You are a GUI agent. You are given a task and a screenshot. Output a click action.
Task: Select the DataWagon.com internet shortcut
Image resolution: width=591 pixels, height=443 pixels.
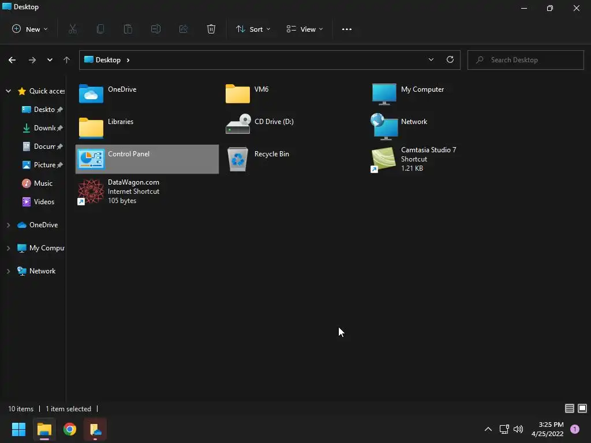[118, 192]
